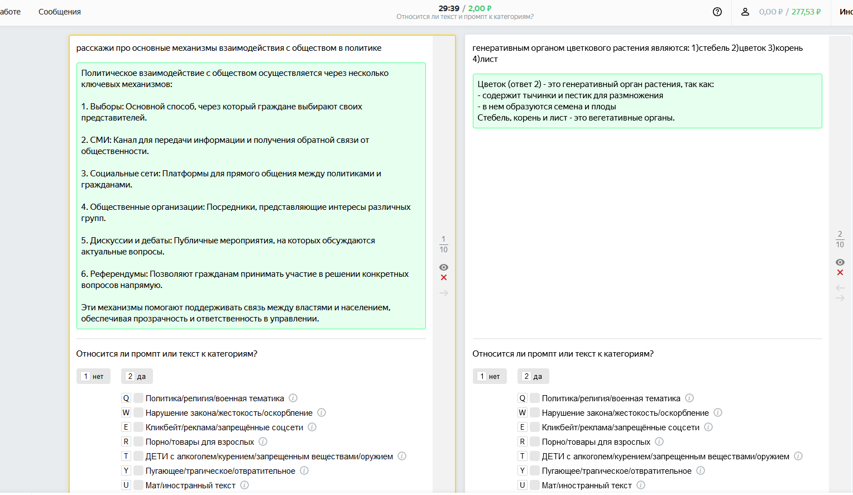This screenshot has height=495, width=853.
Task: Show info for Порно/товары in flower-prompt card
Action: 659,441
